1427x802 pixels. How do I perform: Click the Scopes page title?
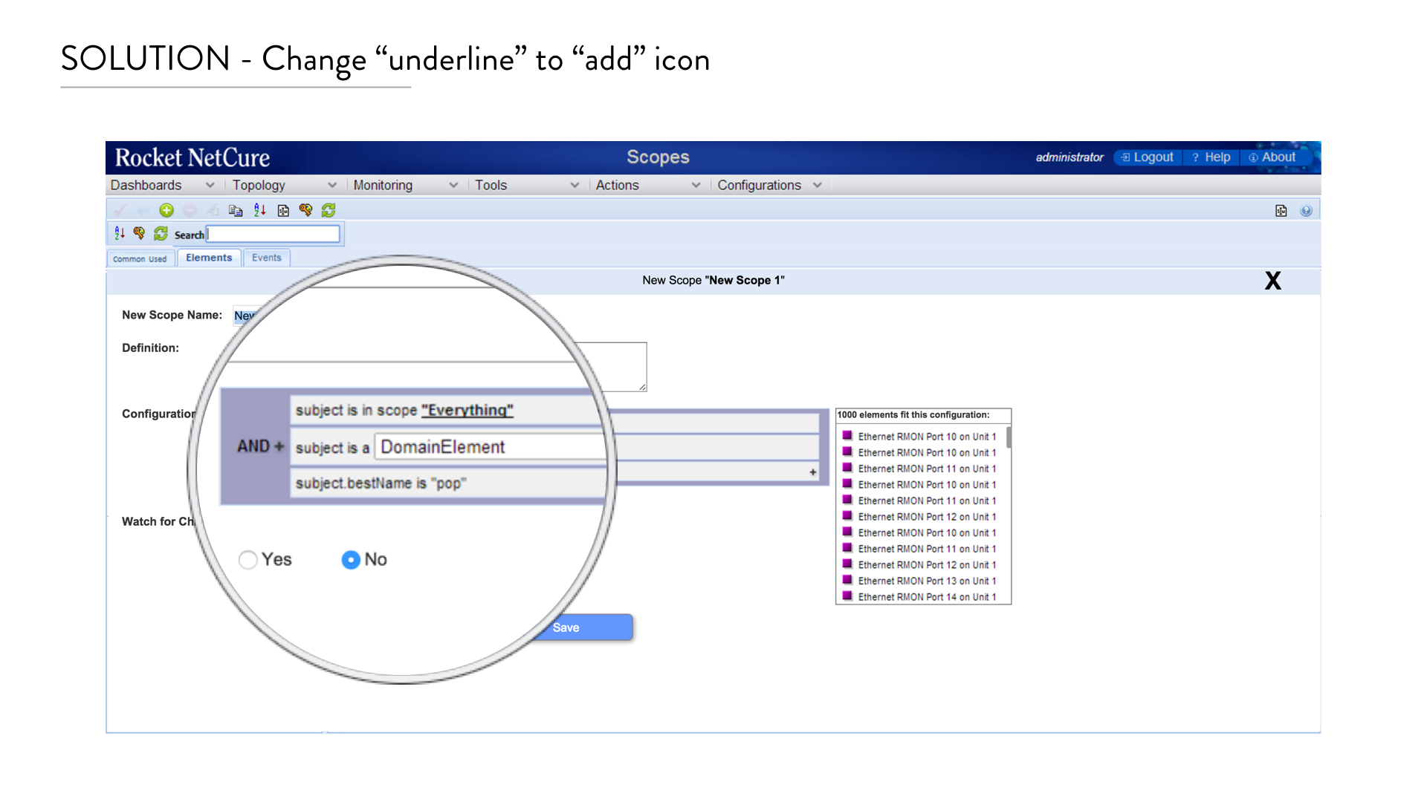click(x=658, y=157)
